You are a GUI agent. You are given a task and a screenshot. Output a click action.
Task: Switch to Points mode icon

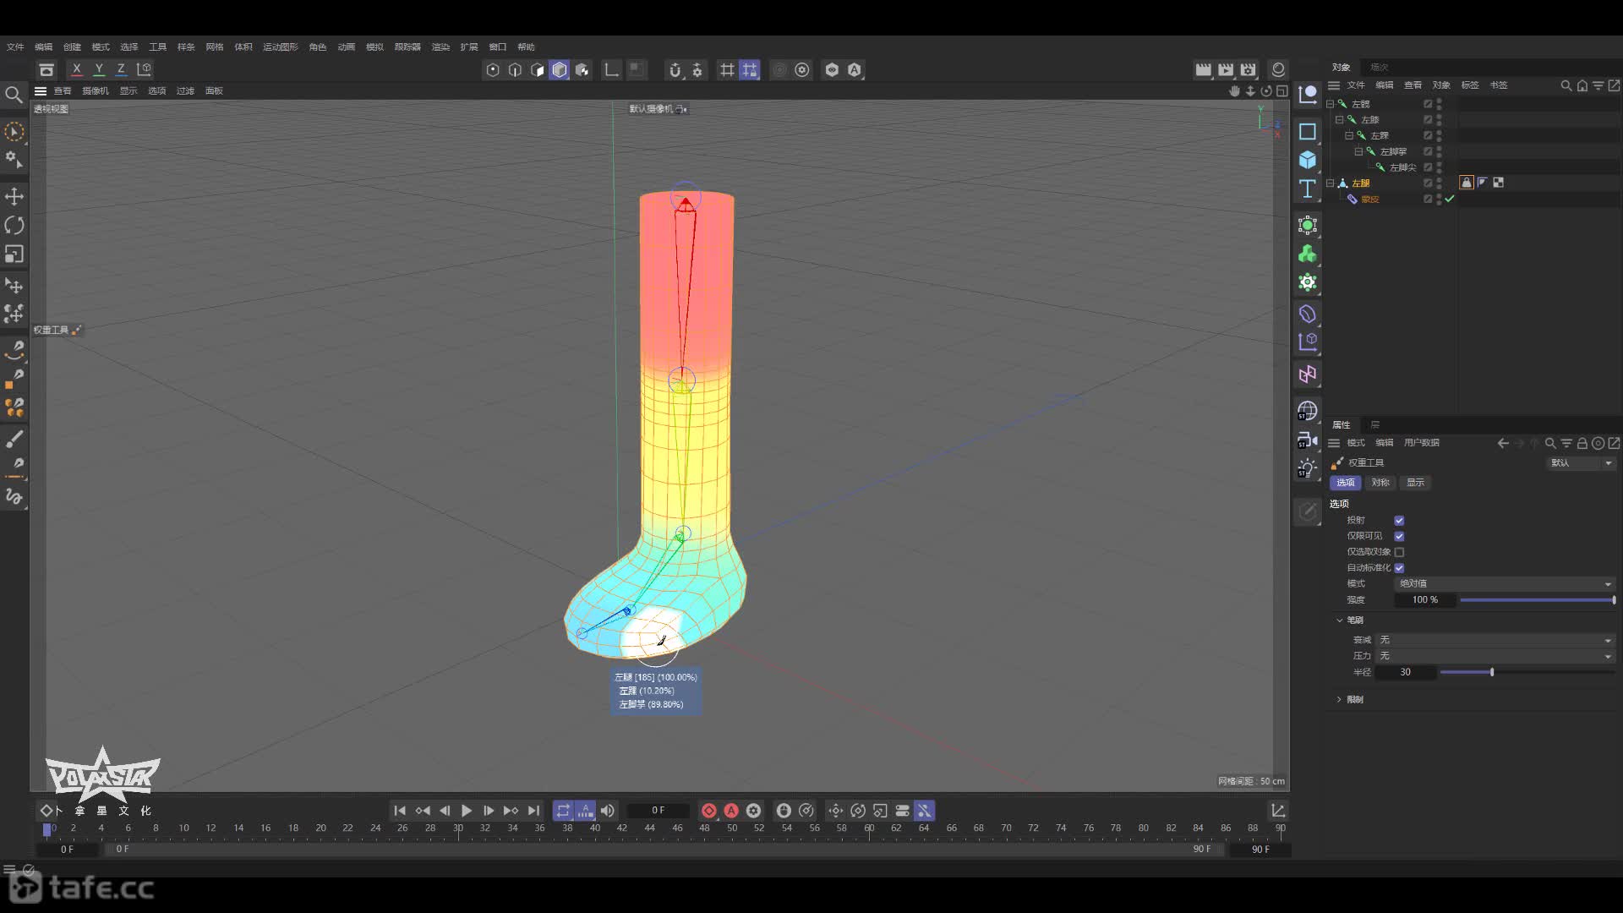point(493,70)
